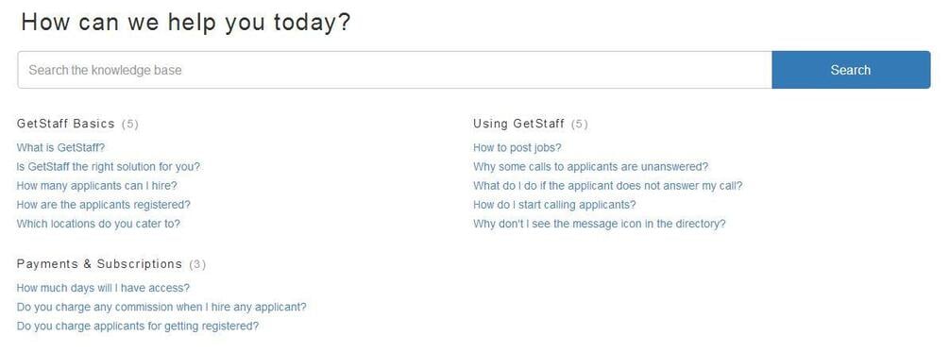Viewport: 949px width, 352px height.
Task: Open "What is GetStaff?" article
Action: [60, 147]
